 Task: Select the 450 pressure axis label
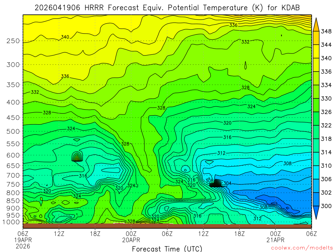coord(13,118)
